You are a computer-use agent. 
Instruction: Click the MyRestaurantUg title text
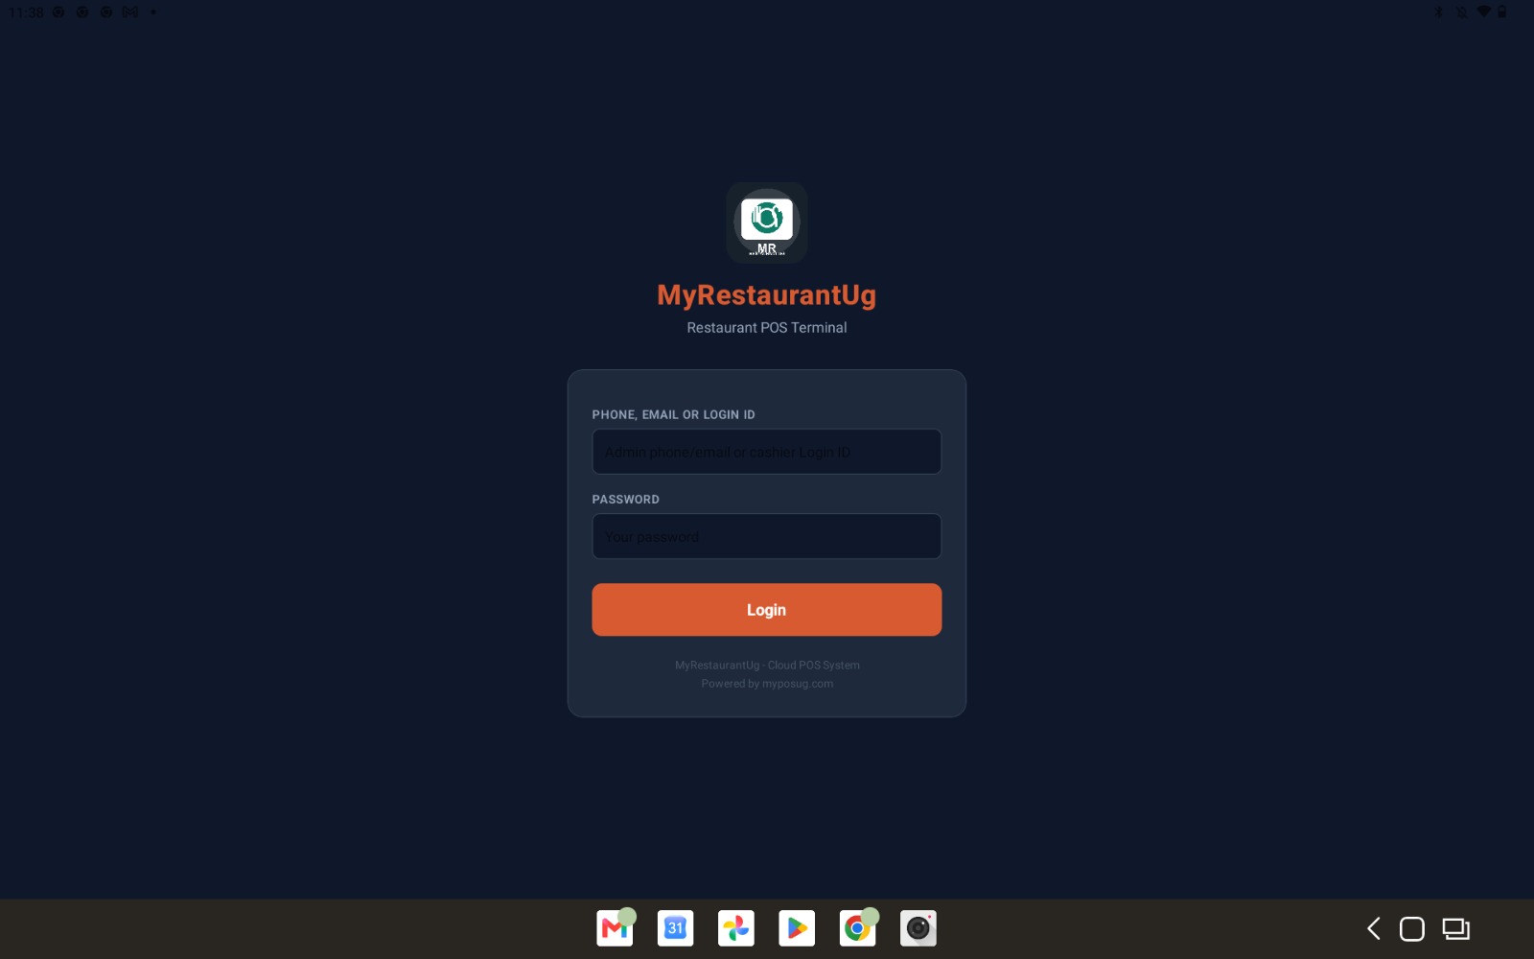tap(767, 295)
